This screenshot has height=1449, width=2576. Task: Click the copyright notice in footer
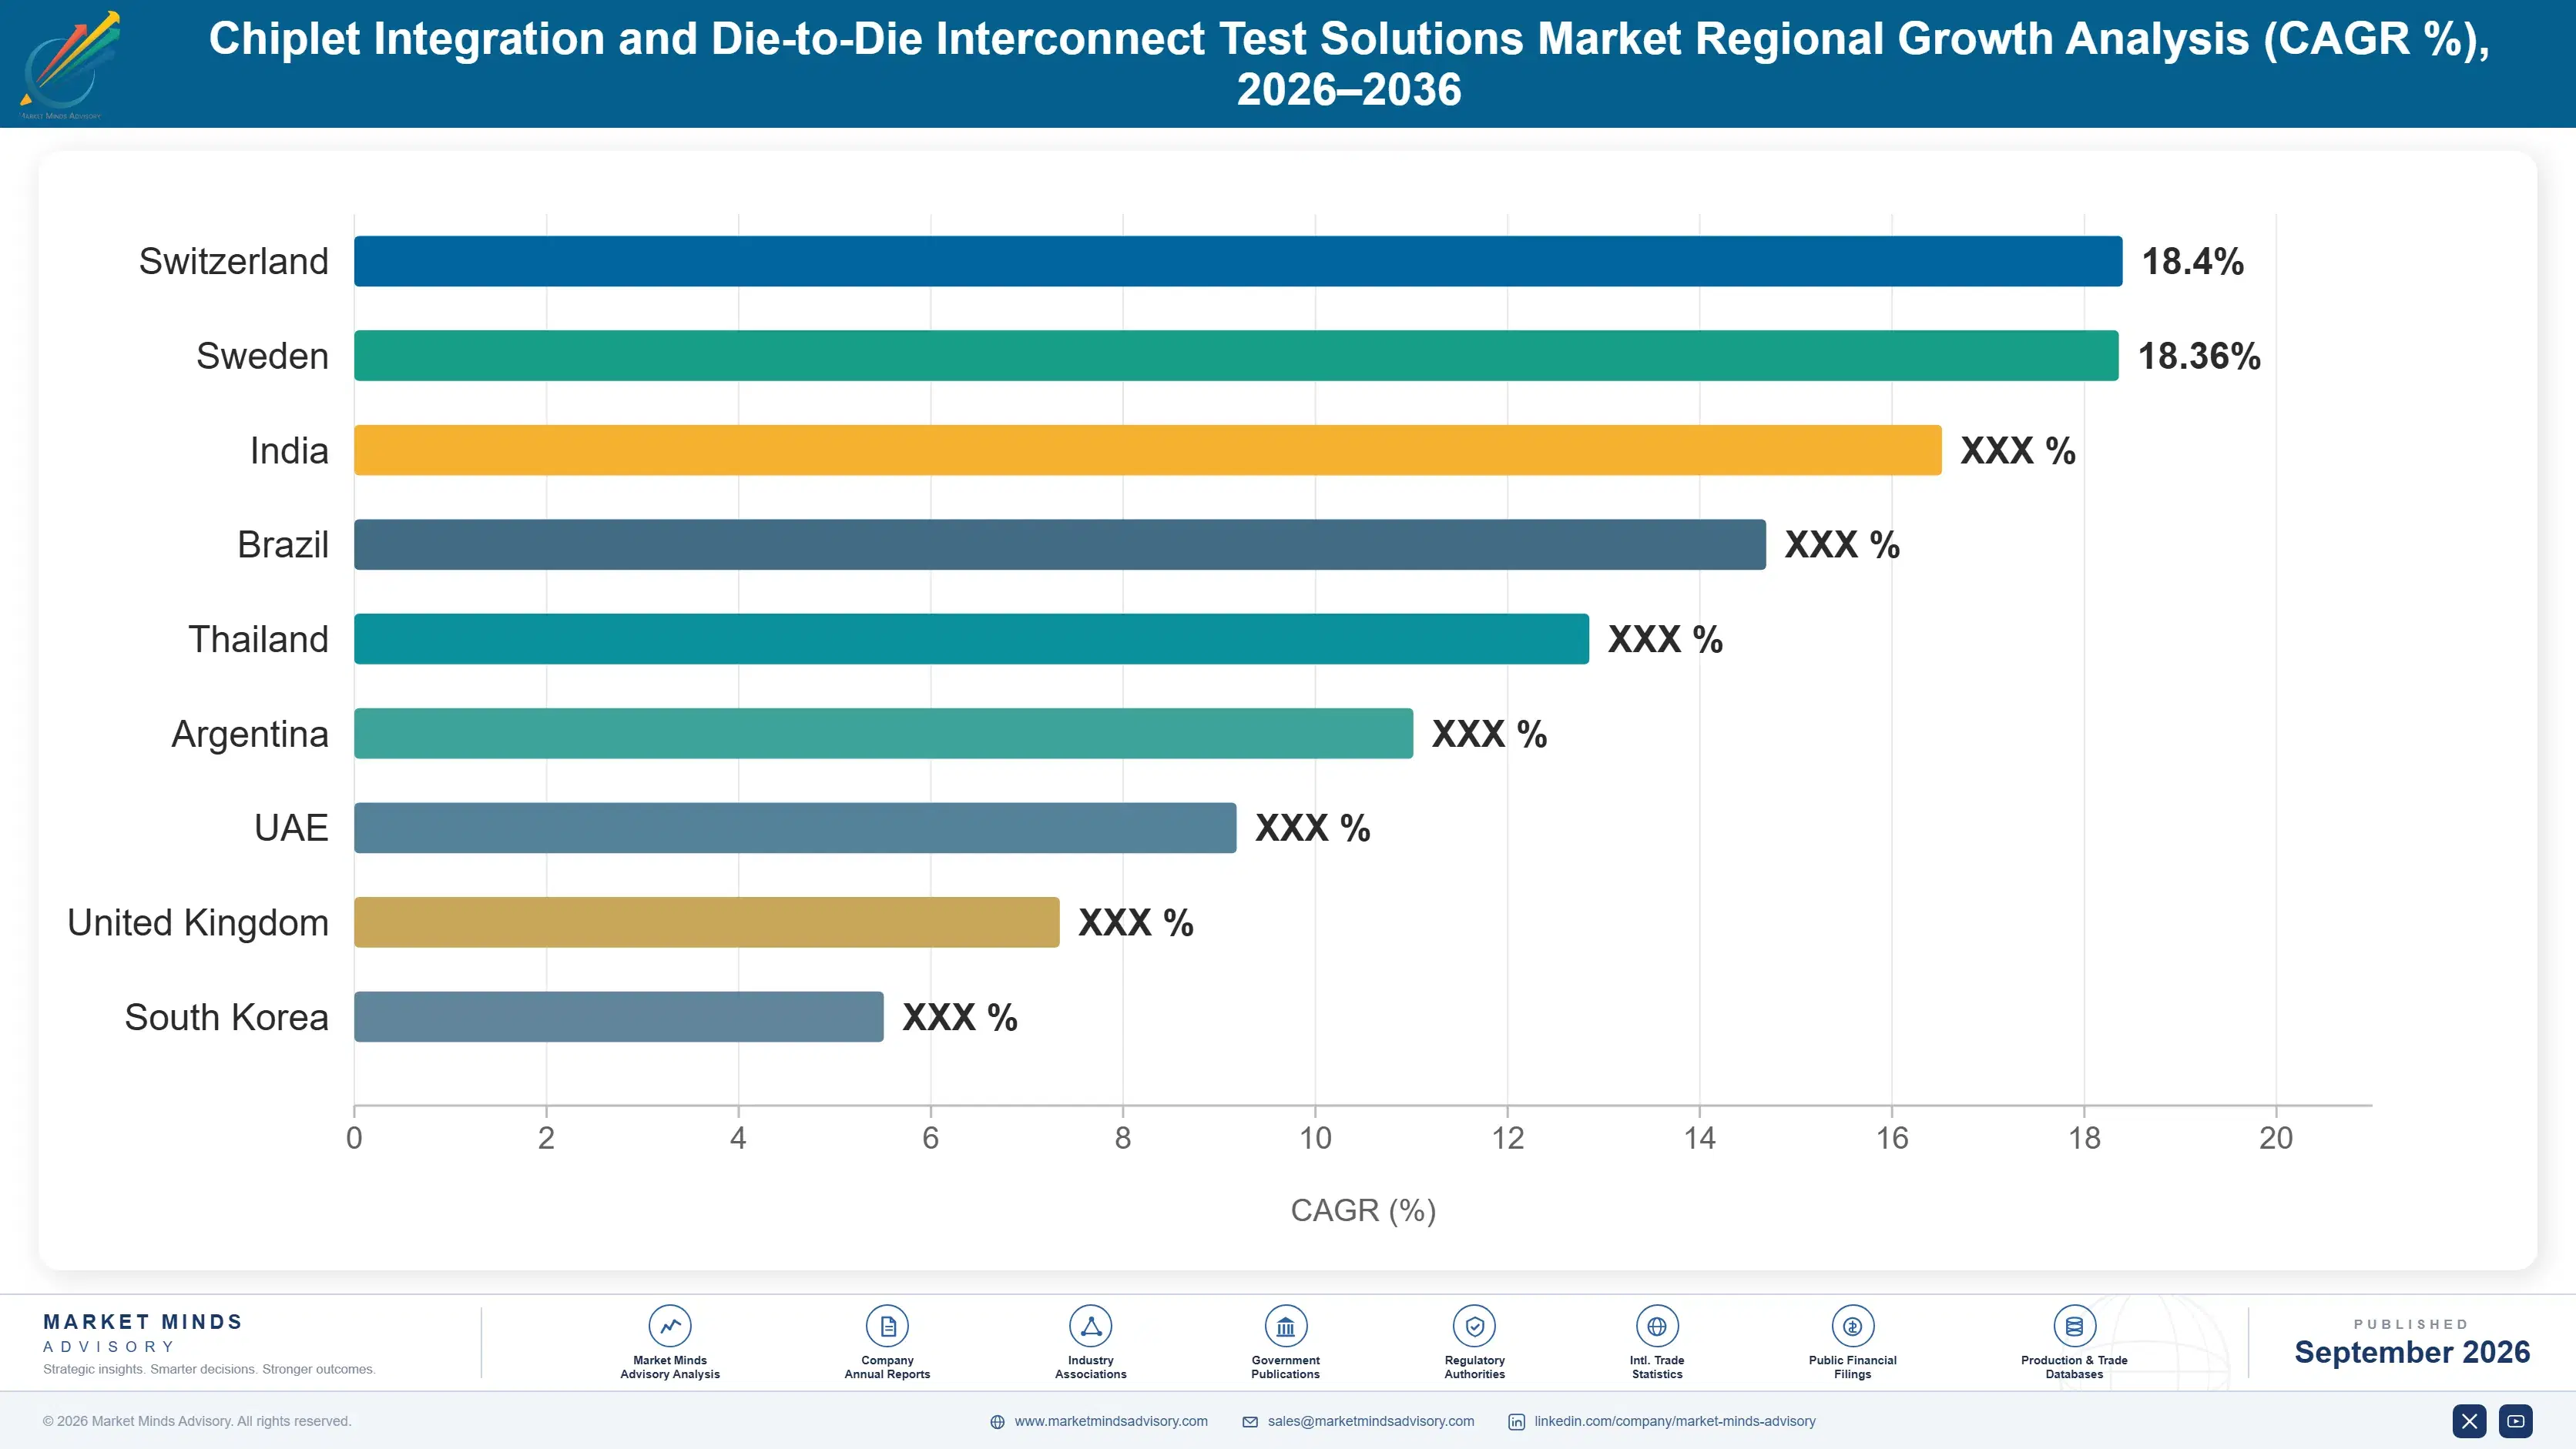point(197,1421)
